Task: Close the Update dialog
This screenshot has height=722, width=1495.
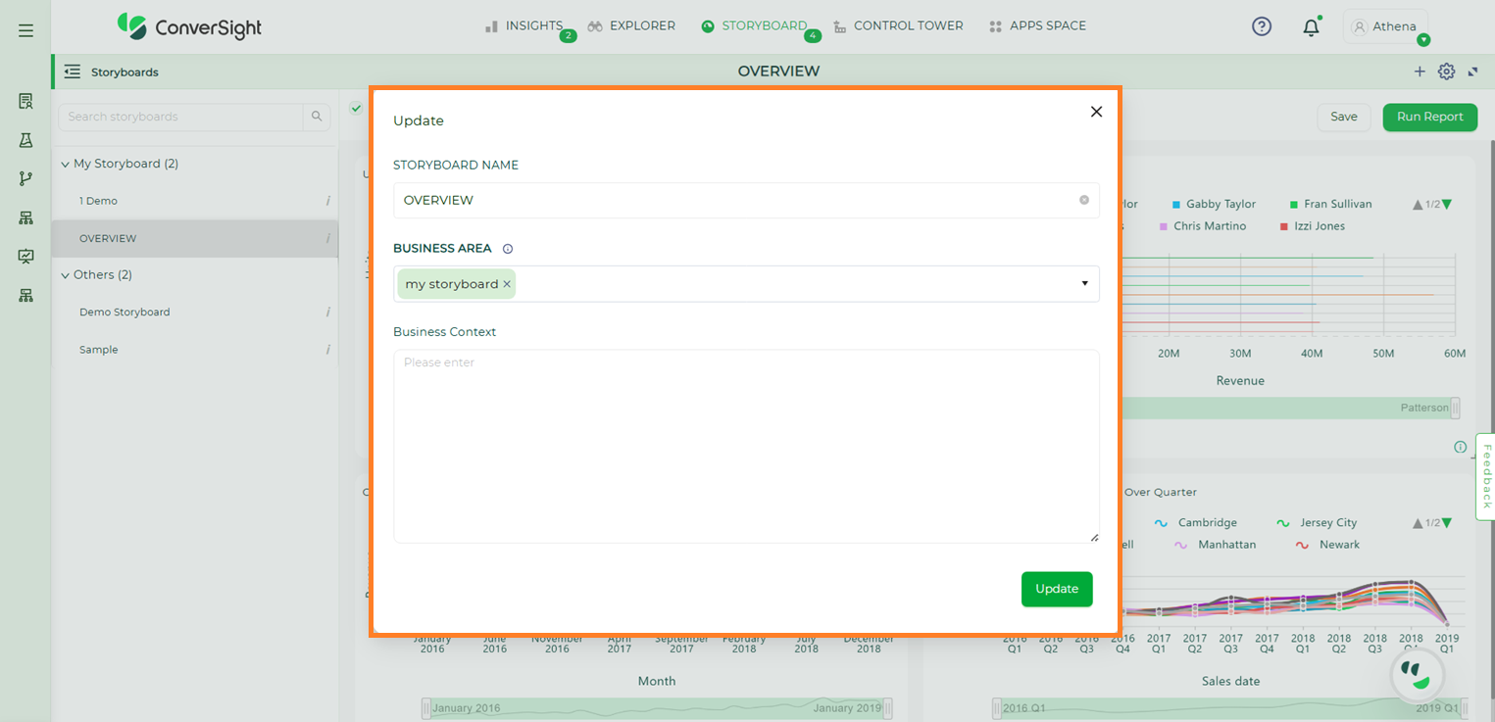Action: [x=1096, y=112]
